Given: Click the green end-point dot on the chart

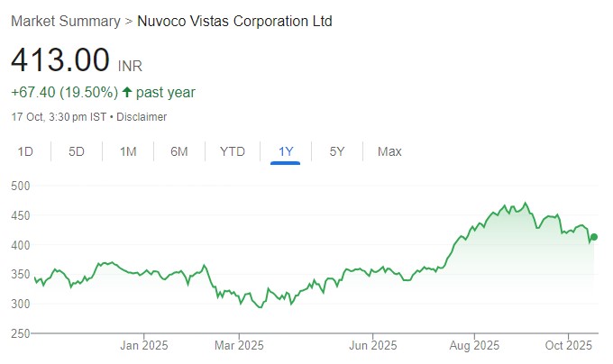Looking at the screenshot, I should (594, 237).
